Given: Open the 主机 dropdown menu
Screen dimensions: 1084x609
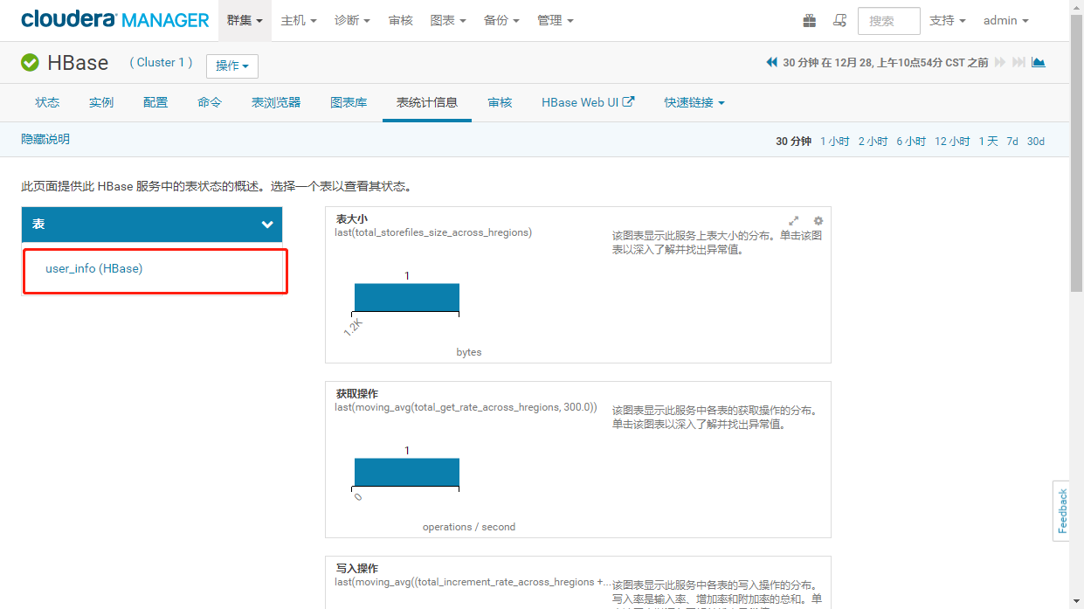Looking at the screenshot, I should coord(298,20).
